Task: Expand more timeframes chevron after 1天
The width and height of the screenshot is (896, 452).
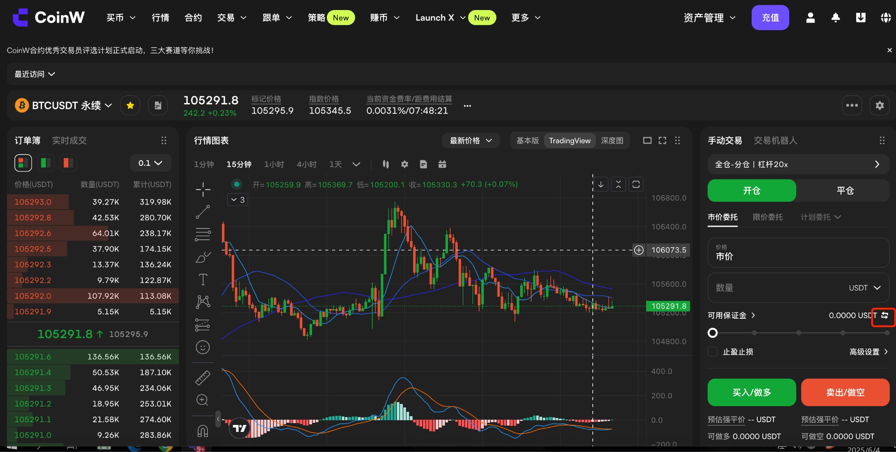Action: (x=356, y=164)
